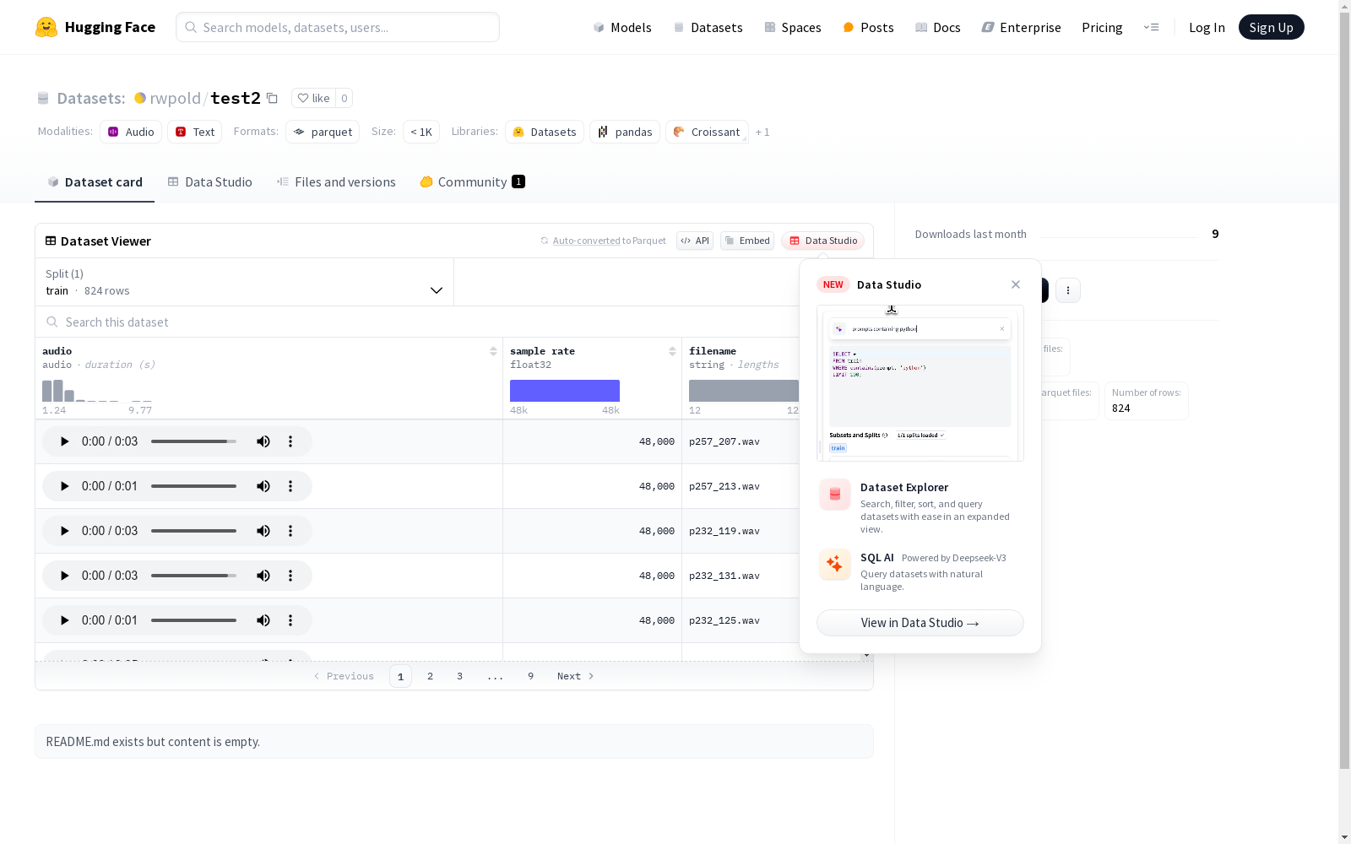
Task: Open the Files and versions tab
Action: click(x=336, y=181)
